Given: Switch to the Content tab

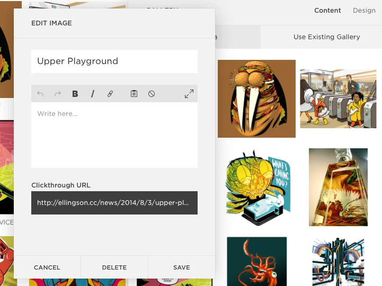Looking at the screenshot, I should [327, 11].
